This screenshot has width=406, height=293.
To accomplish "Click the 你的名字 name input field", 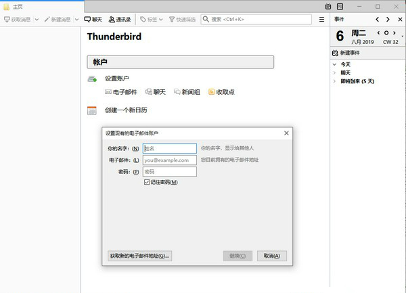I will pyautogui.click(x=169, y=148).
